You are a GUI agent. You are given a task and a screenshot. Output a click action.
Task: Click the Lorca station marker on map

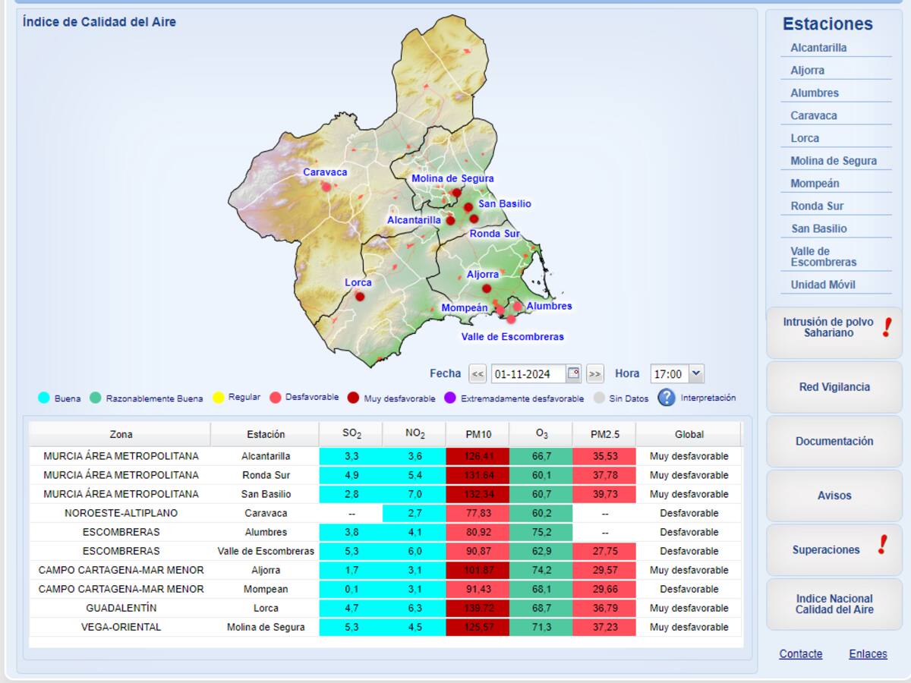pos(360,297)
